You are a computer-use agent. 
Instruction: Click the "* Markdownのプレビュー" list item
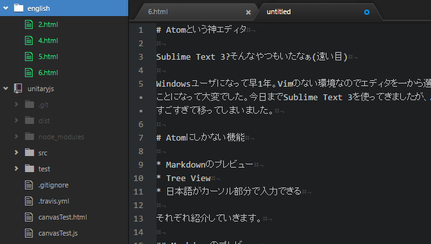point(205,164)
